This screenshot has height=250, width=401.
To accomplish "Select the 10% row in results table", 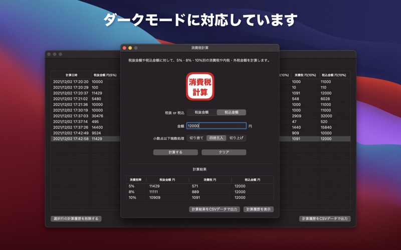I will click(x=199, y=197).
